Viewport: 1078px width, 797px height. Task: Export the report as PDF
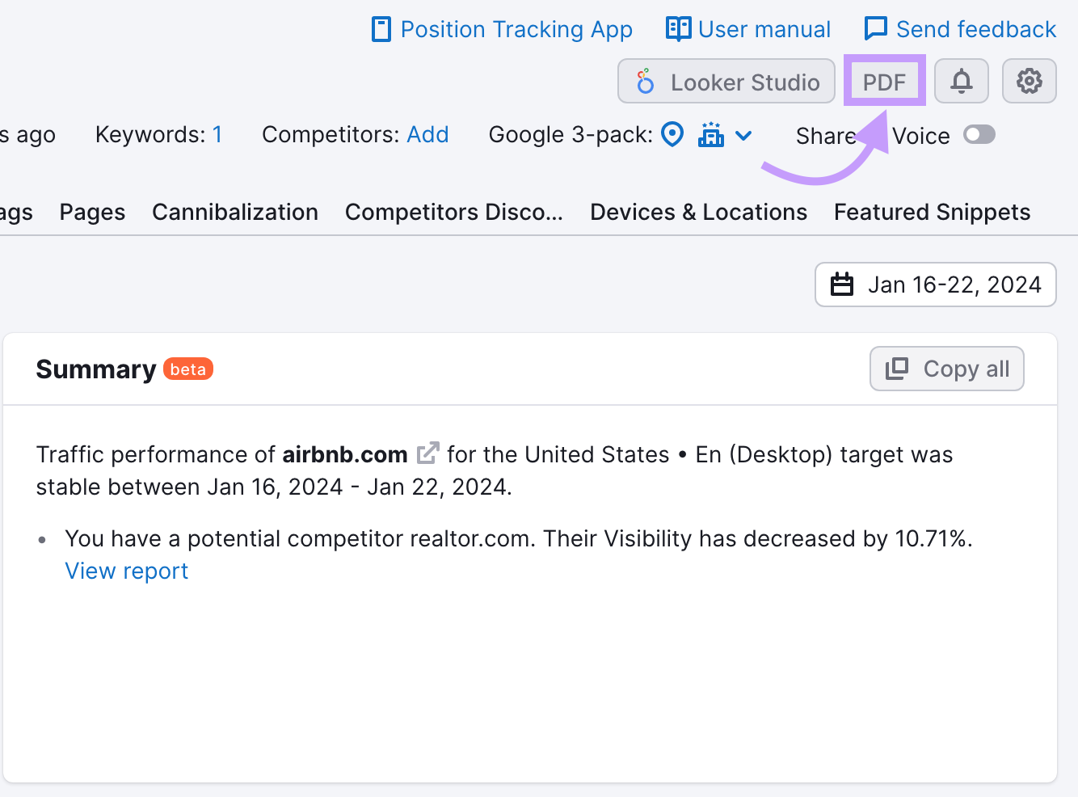pyautogui.click(x=884, y=81)
